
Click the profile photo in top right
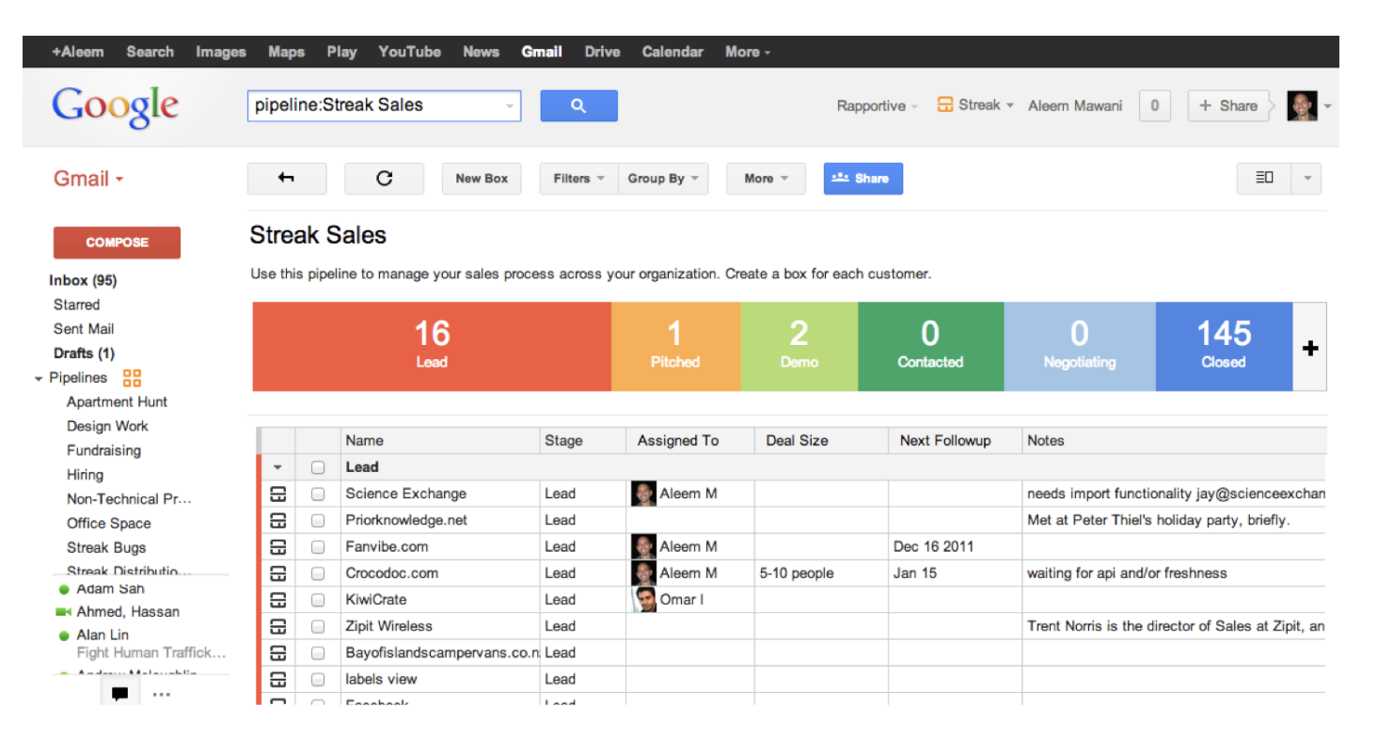pos(1302,105)
